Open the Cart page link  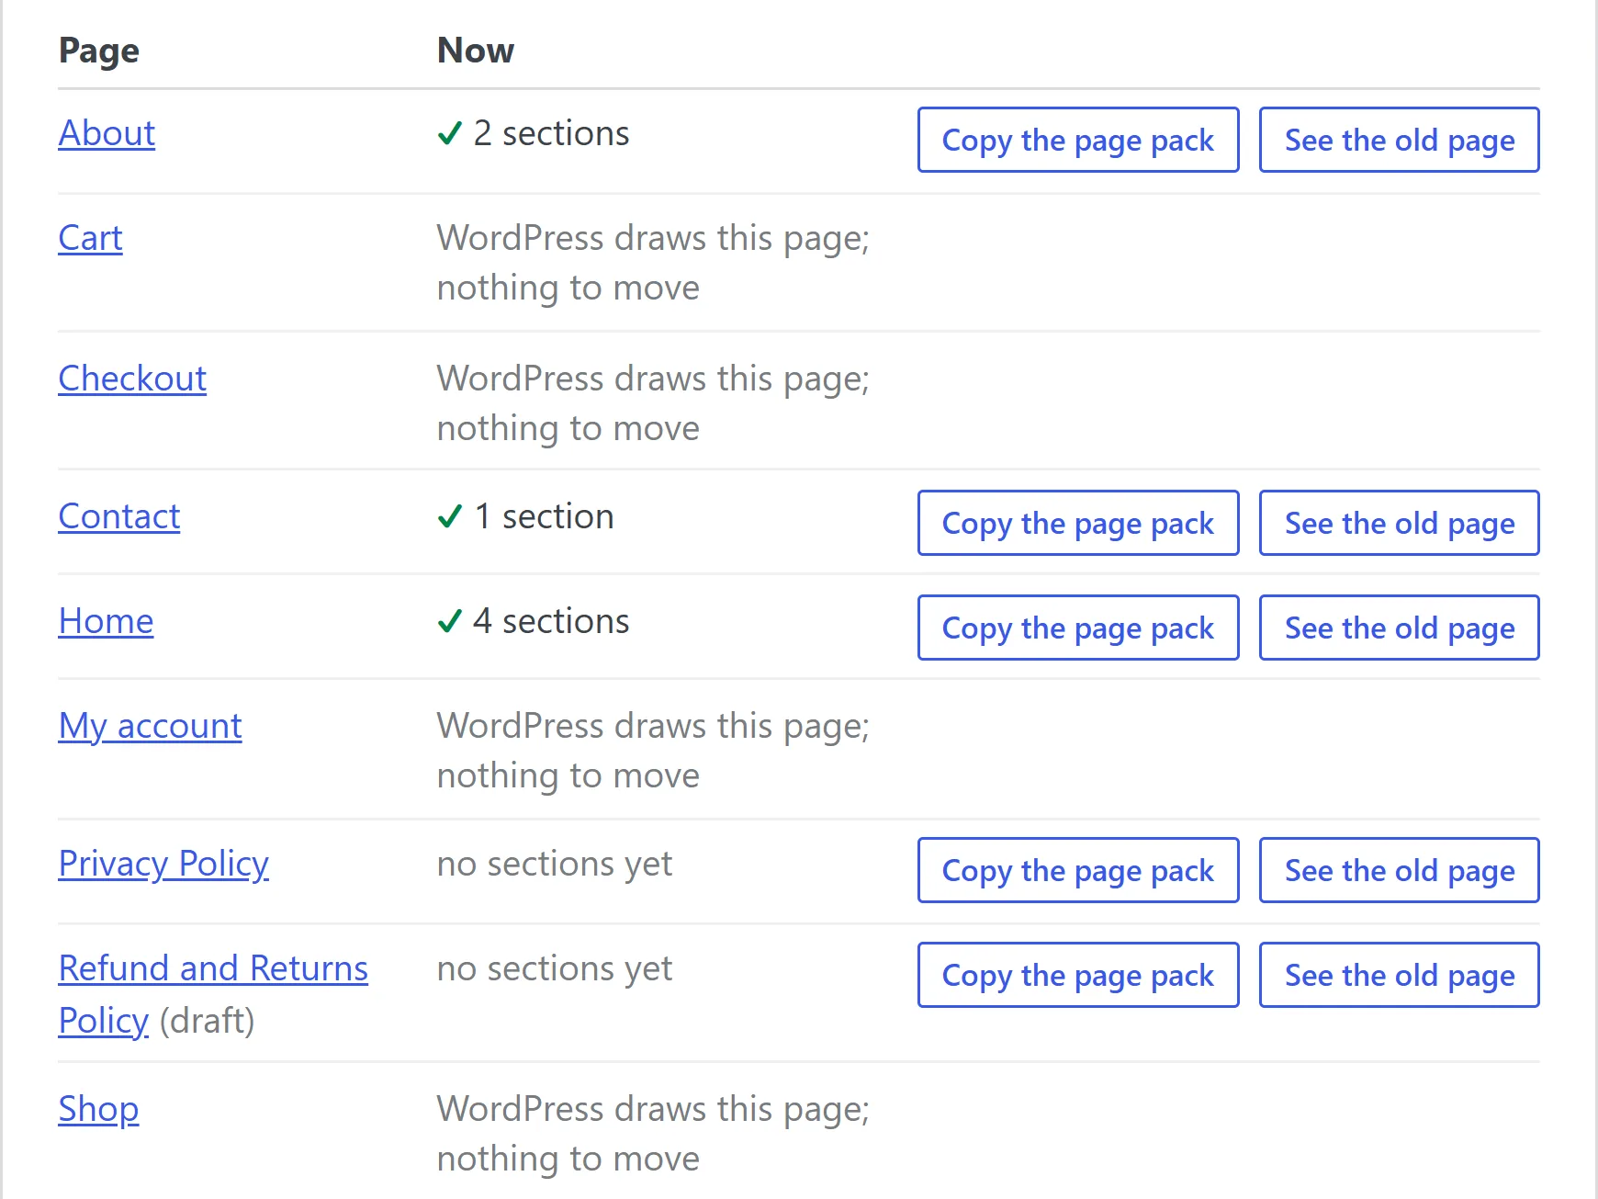pos(90,238)
